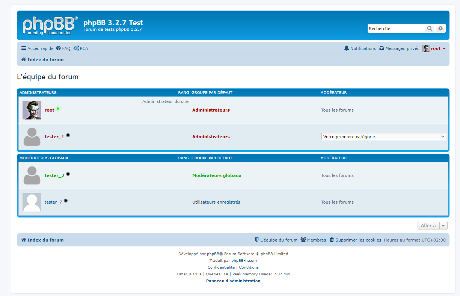Focus the Recherche search field
The width and height of the screenshot is (460, 296).
tap(395, 28)
